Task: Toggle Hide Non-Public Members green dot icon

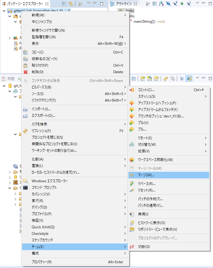Action: (x=182, y=4)
